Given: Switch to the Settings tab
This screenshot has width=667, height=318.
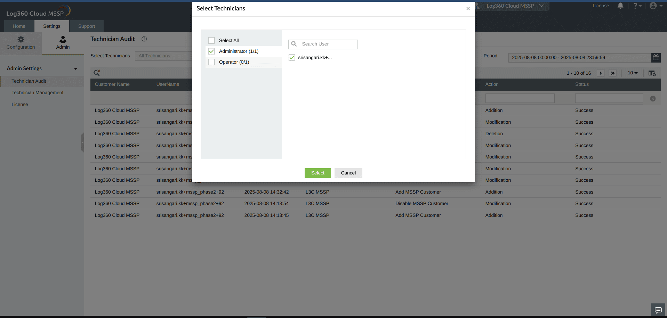Looking at the screenshot, I should tap(52, 26).
